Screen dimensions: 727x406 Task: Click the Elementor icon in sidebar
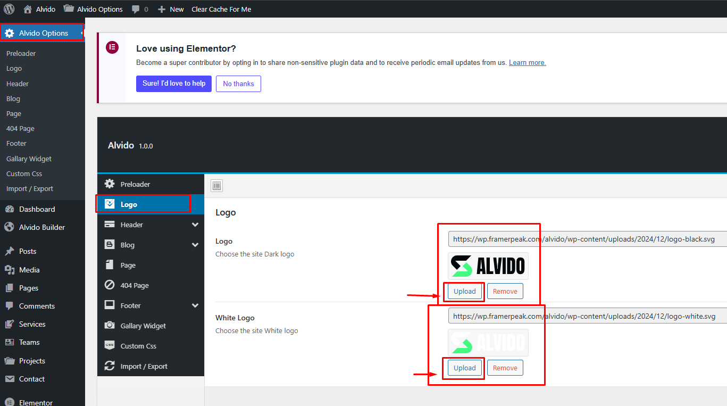tap(9, 402)
